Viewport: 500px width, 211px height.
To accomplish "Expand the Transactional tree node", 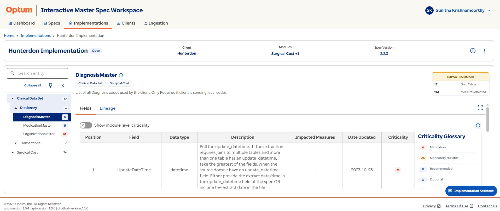I will (16, 143).
